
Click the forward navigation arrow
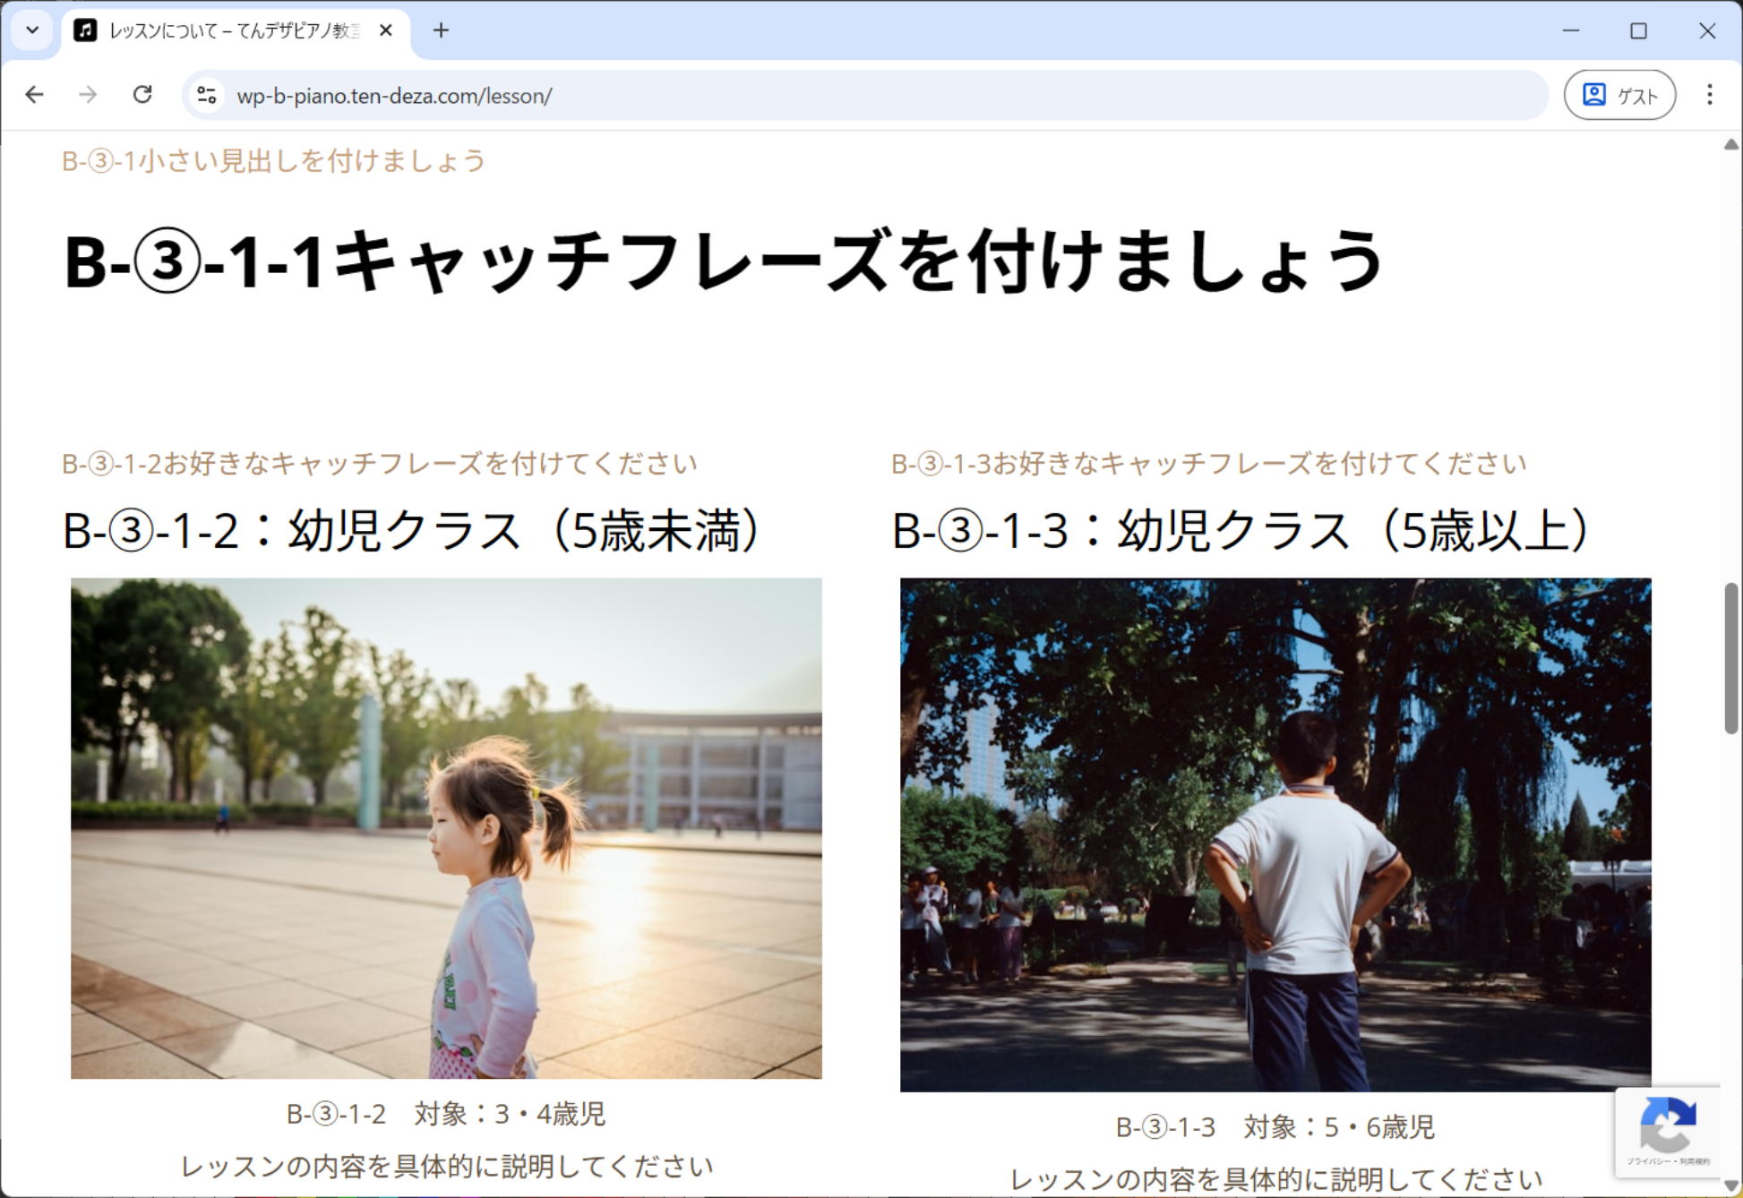point(88,95)
